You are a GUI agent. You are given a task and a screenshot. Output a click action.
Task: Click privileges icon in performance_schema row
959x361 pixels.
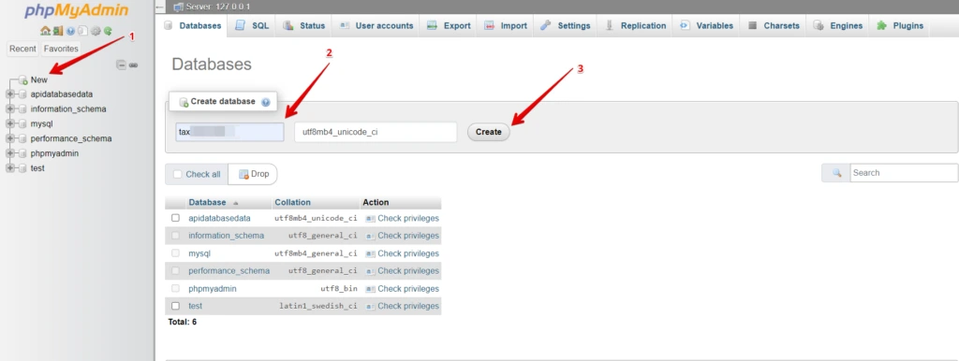coord(369,271)
